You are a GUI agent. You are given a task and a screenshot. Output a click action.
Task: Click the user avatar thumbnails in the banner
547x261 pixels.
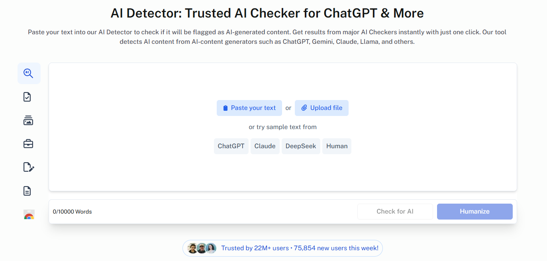point(201,248)
